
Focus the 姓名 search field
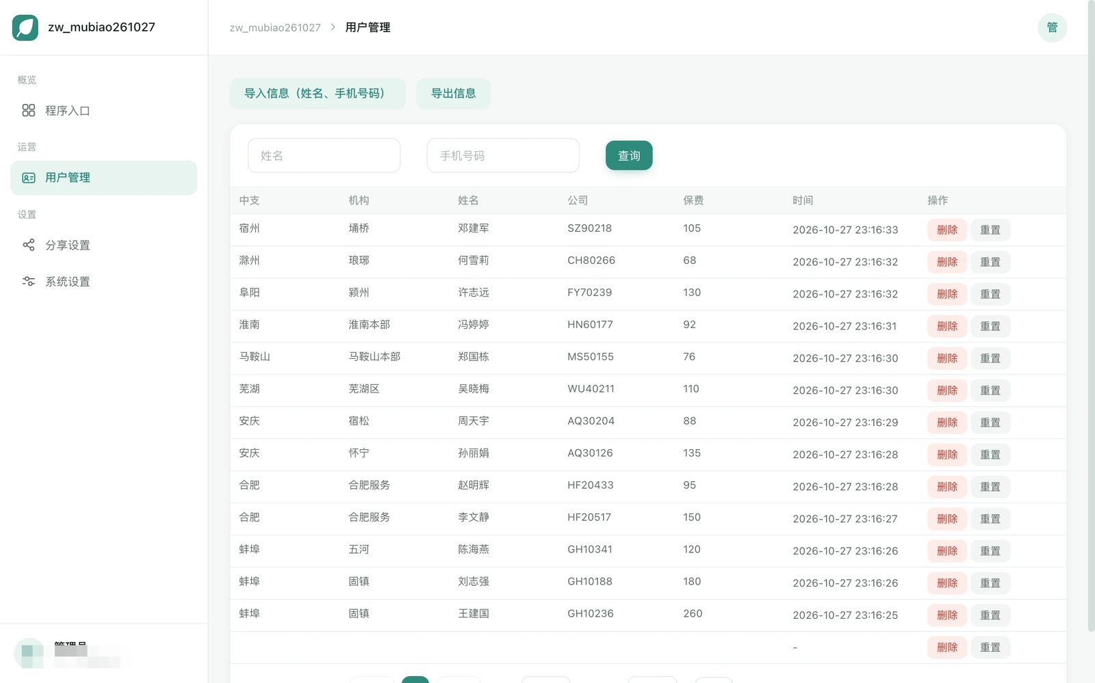pos(324,156)
